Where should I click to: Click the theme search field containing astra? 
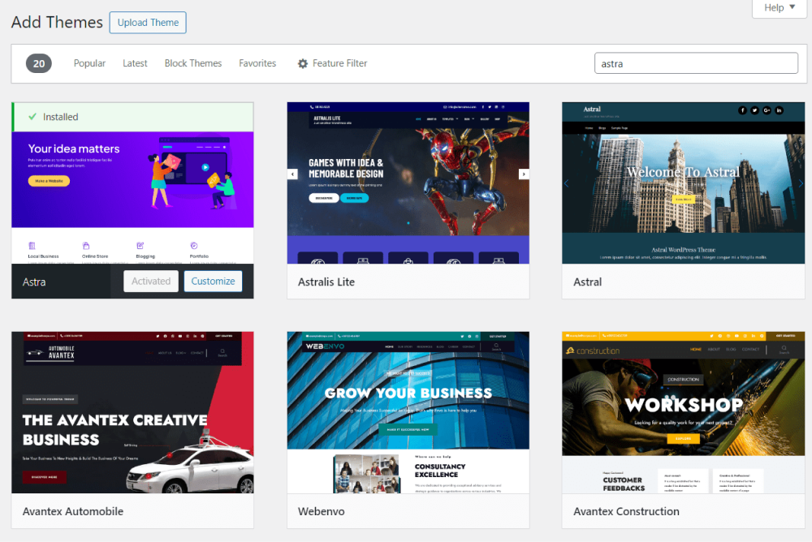pyautogui.click(x=696, y=63)
